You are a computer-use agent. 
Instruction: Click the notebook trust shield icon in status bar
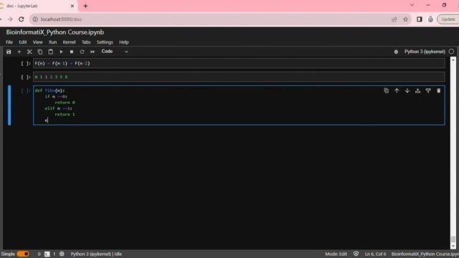(x=356, y=254)
